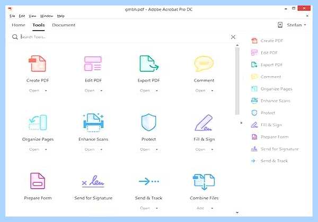Image resolution: width=318 pixels, height=222 pixels.
Task: Collapse the right pane using small arrow
Action: (241, 123)
